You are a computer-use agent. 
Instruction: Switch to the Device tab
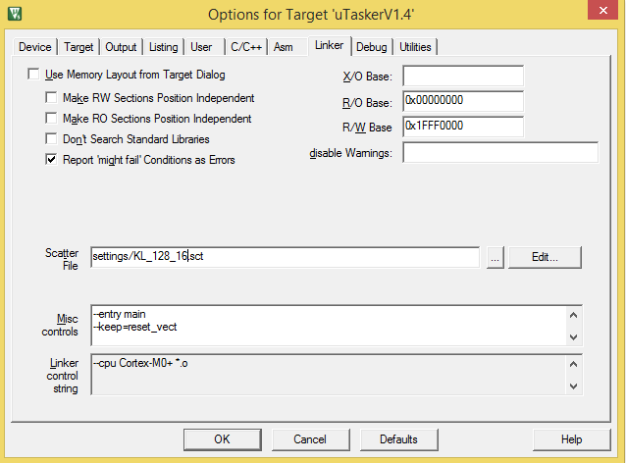point(35,47)
